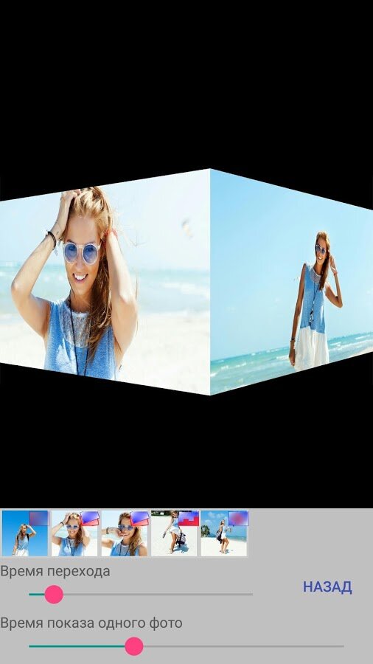Open the fade transition icon on first thumbnail
The width and height of the screenshot is (373, 664).
tap(38, 519)
